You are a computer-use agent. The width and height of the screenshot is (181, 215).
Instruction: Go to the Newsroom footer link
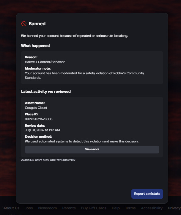[x=48, y=208]
